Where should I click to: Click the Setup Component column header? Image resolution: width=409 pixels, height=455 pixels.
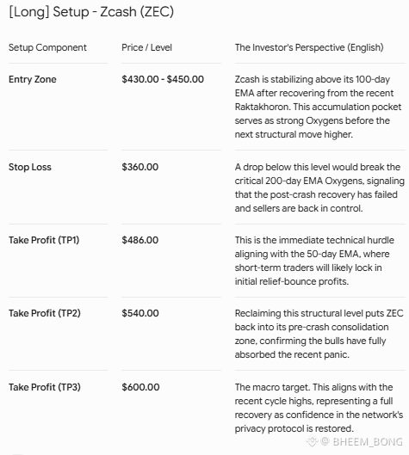click(47, 47)
